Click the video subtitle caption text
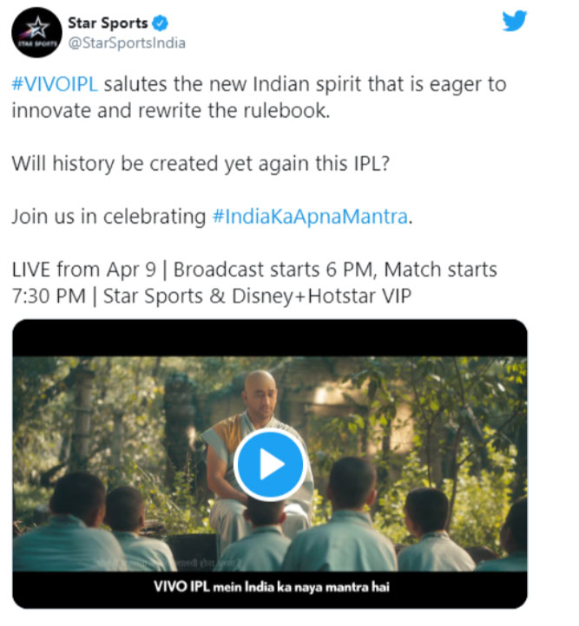Screen dimensions: 579x626 [270, 587]
